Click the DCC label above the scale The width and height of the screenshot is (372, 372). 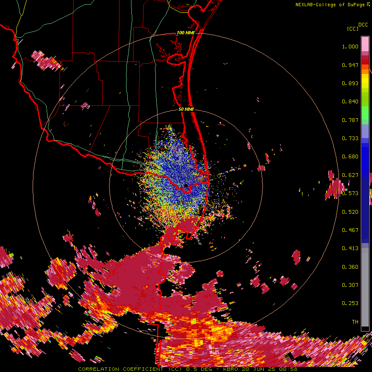(363, 25)
